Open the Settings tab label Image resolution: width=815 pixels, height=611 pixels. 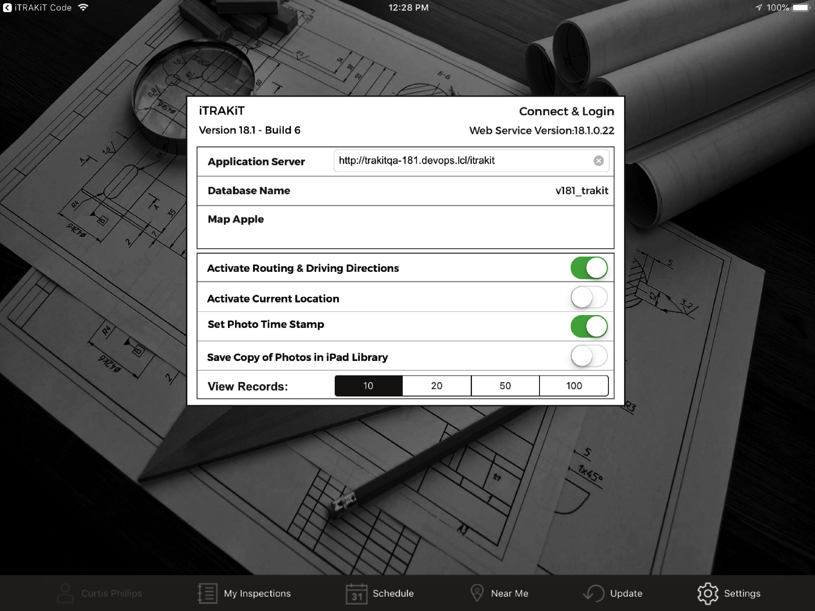[742, 593]
